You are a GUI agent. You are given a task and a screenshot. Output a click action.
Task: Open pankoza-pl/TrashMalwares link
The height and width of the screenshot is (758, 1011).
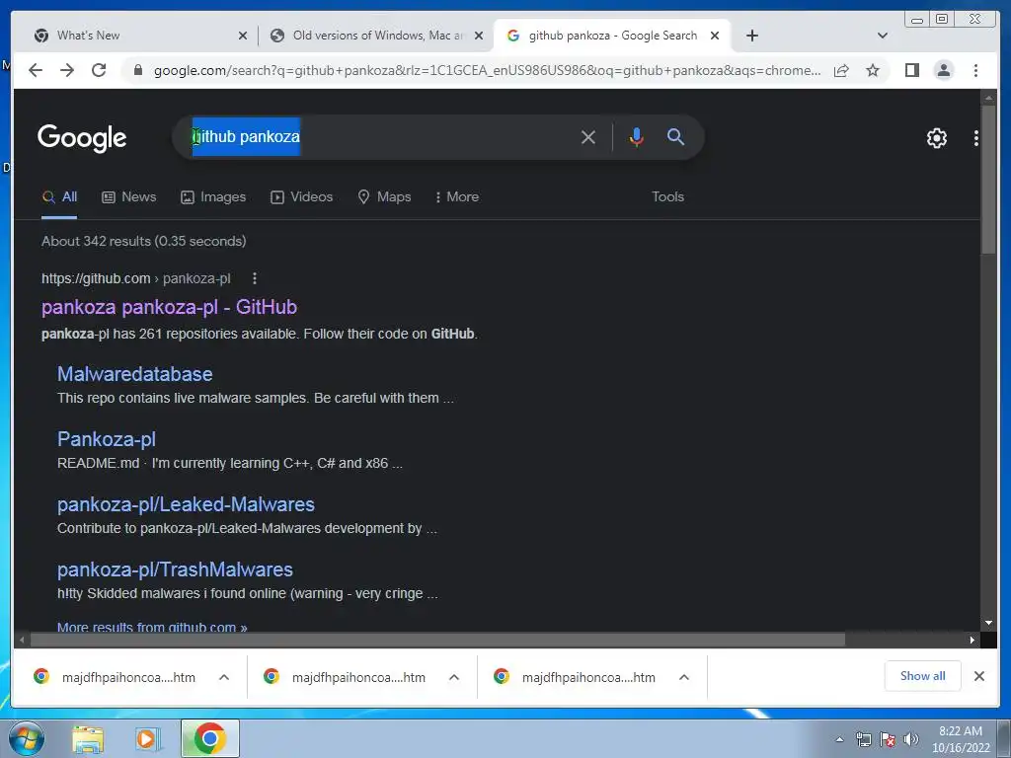pyautogui.click(x=175, y=569)
